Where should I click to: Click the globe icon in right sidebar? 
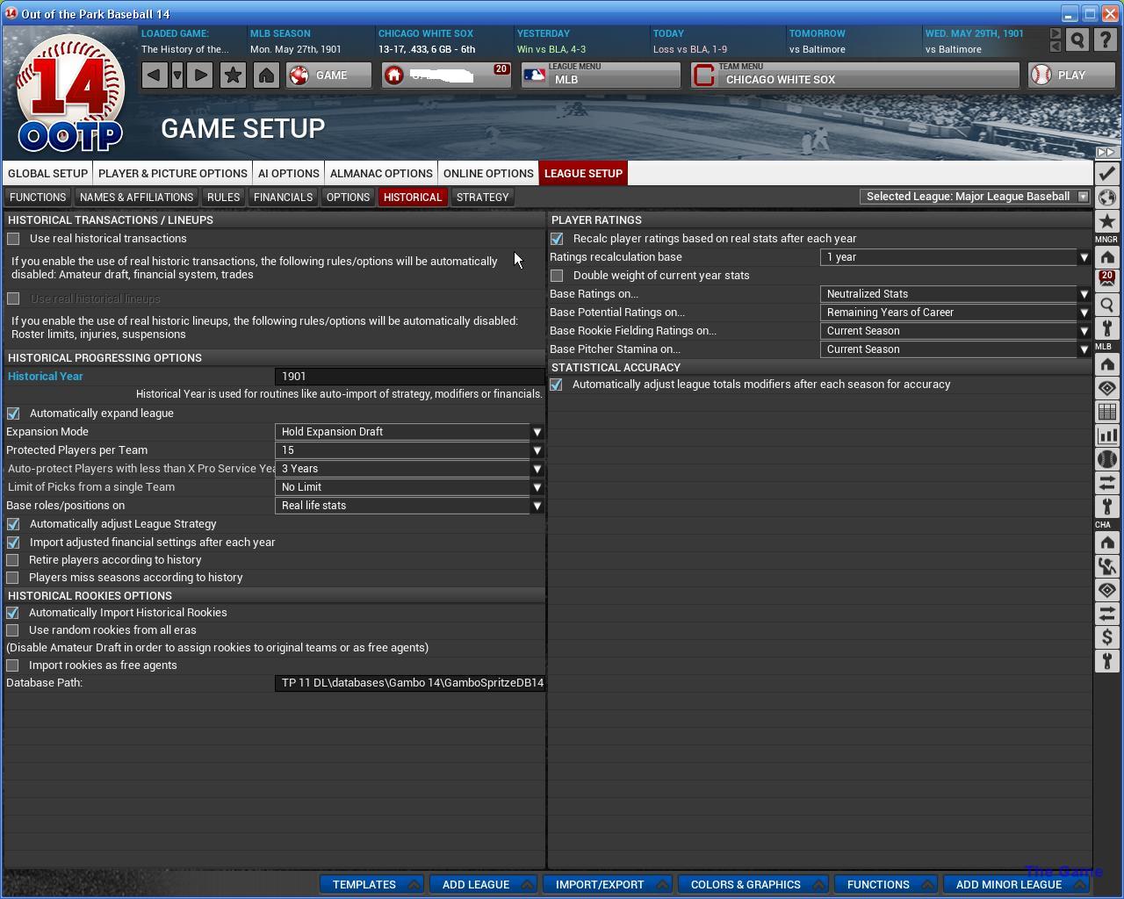1106,198
